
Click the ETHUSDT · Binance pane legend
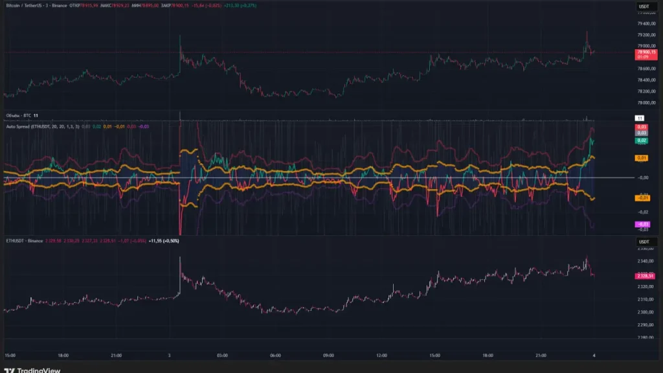(25, 241)
